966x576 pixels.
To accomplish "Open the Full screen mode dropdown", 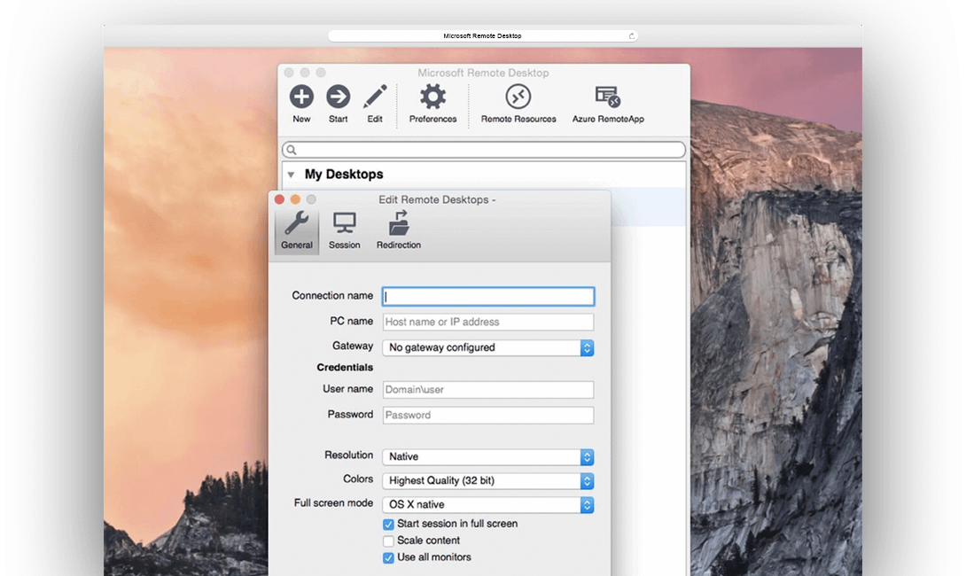I will pos(488,504).
